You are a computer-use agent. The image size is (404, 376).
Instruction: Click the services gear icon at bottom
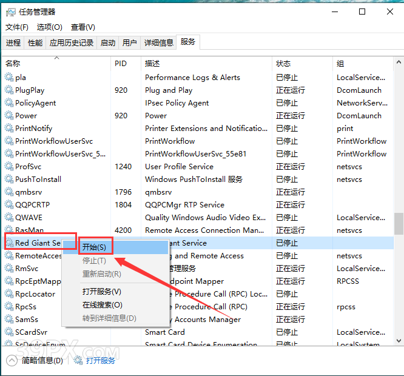[x=78, y=361]
